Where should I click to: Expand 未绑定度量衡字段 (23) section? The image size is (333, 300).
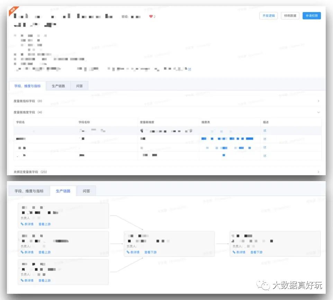point(167,172)
